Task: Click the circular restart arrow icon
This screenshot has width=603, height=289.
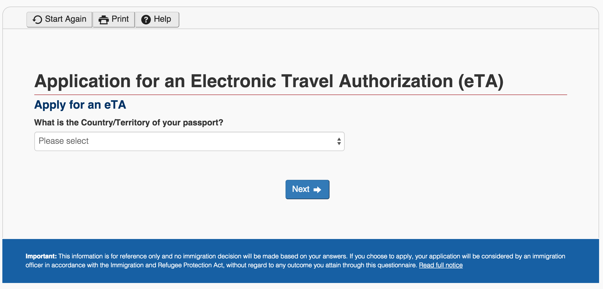Action: tap(37, 20)
